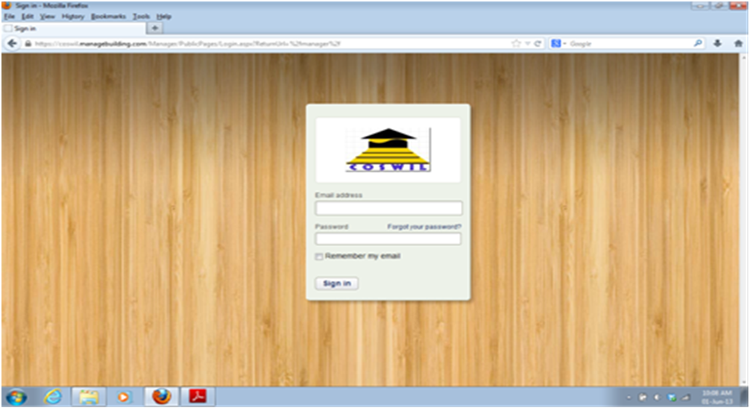Click the search magnifier icon in search box

698,44
